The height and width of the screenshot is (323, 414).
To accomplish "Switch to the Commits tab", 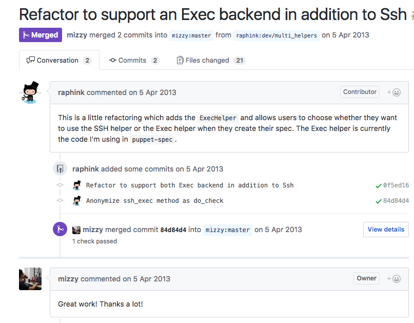I will (134, 60).
